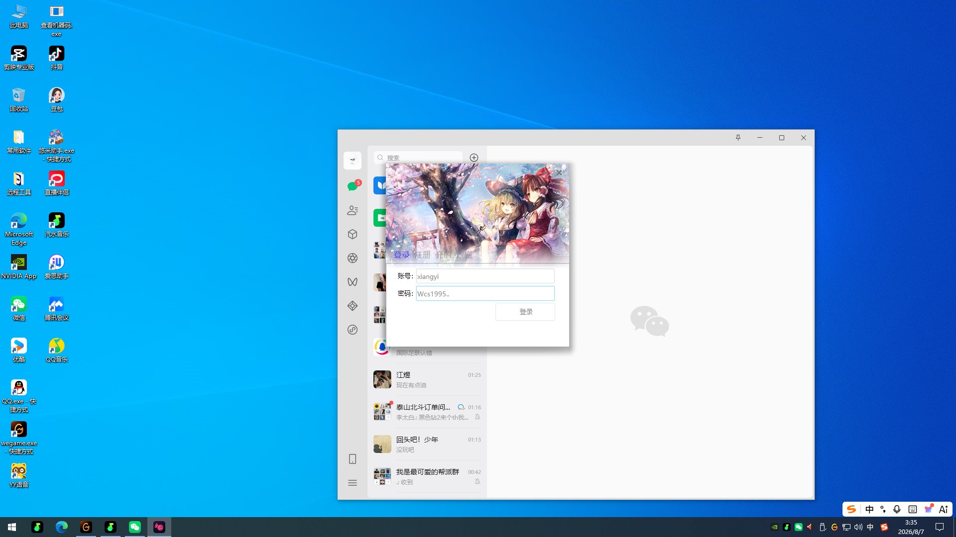Open the 江煜 chat conversation

[x=427, y=379]
